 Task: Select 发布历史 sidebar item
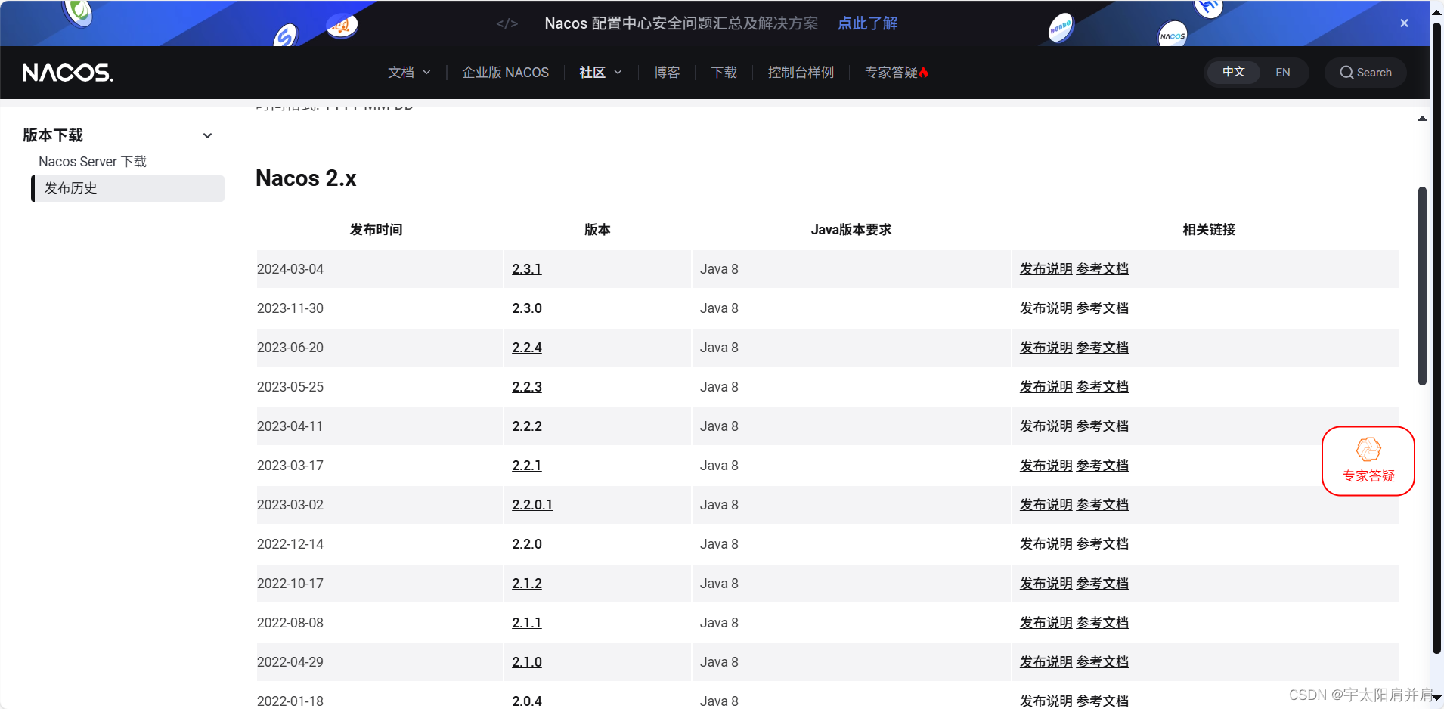coord(128,188)
